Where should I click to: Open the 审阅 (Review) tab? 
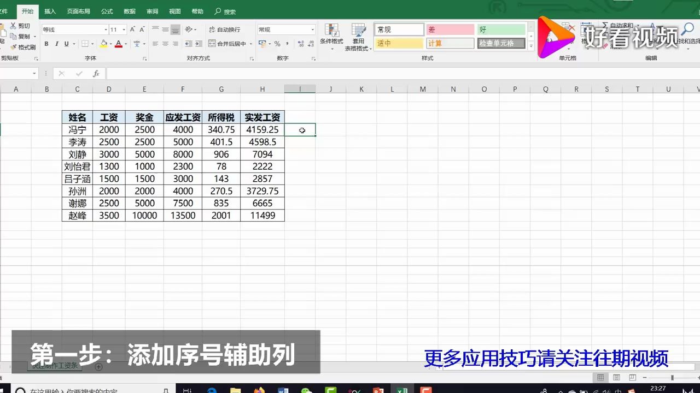(x=153, y=11)
